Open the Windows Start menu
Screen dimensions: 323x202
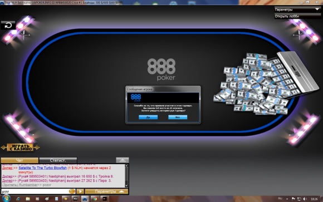[6, 199]
